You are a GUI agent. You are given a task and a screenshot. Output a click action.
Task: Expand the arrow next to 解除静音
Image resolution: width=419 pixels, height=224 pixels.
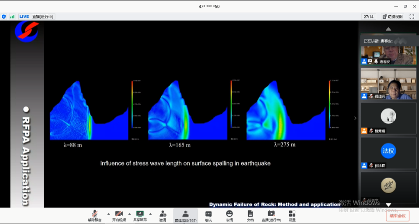[108, 214]
